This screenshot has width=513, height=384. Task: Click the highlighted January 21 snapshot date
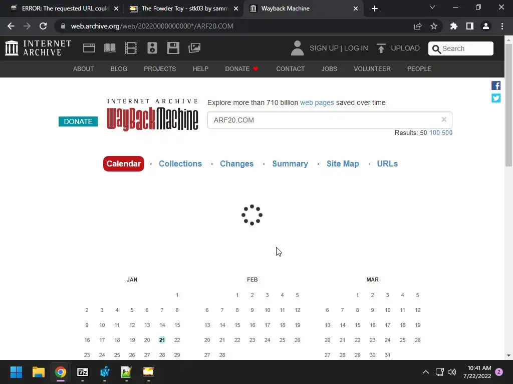pyautogui.click(x=162, y=340)
